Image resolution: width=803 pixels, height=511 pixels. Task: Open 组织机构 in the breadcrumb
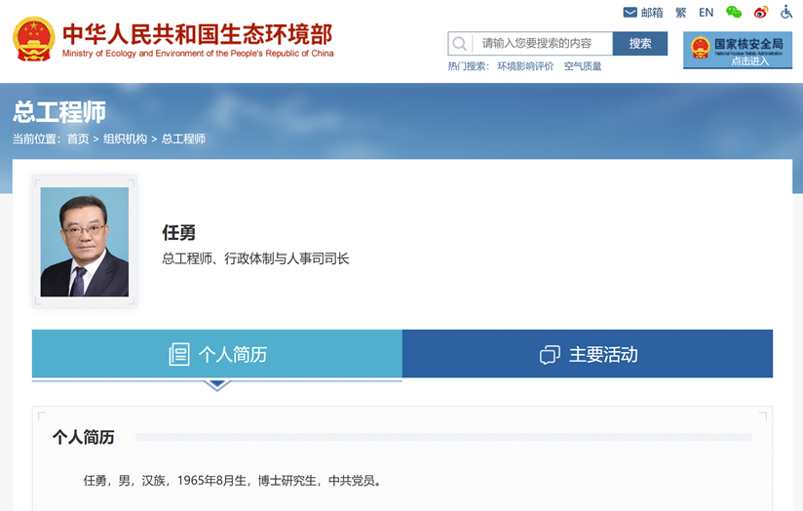click(125, 139)
